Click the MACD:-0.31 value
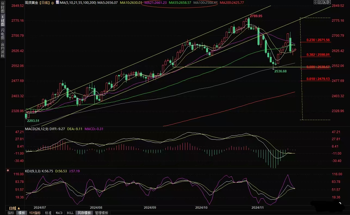 [x=94, y=129]
